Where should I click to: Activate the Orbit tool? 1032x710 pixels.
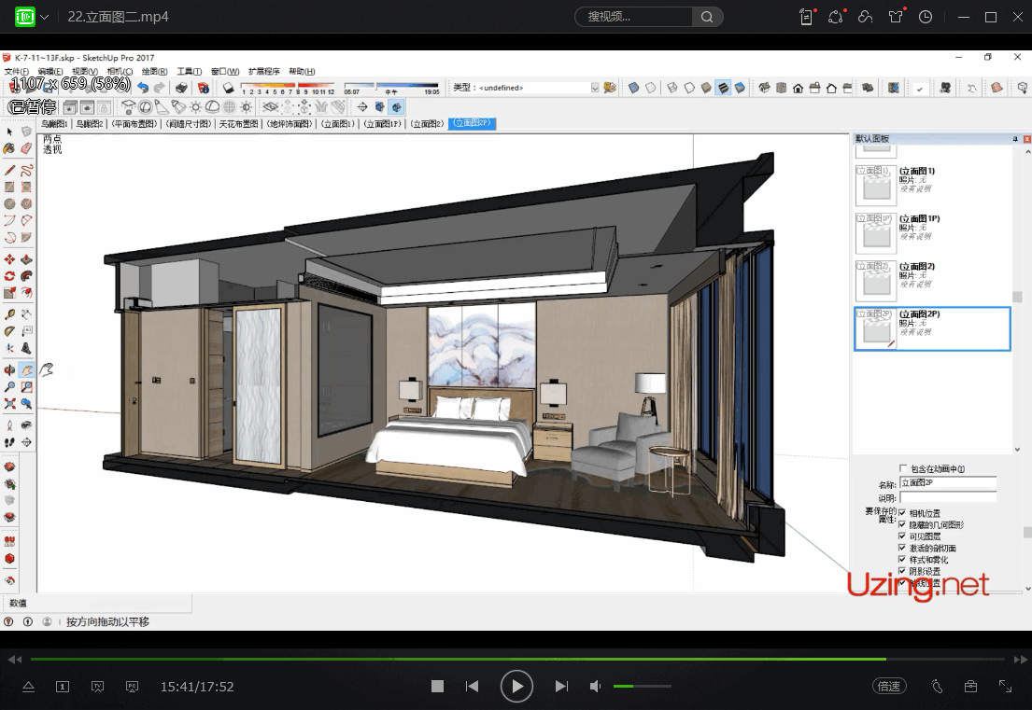(9, 370)
